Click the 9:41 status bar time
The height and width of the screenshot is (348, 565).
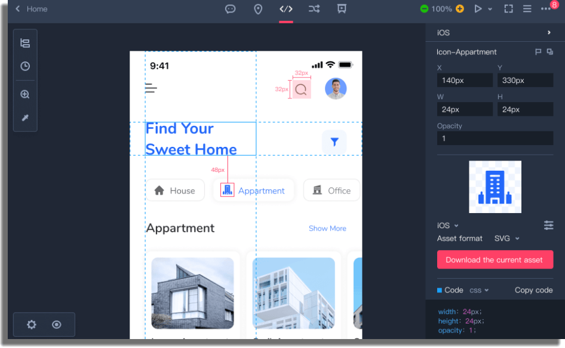click(x=159, y=66)
